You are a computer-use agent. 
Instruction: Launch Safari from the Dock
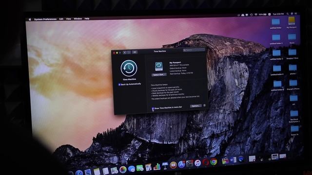[79, 173]
